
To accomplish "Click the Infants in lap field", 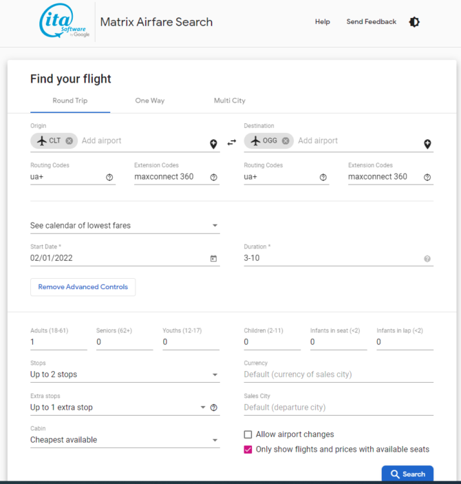I will pyautogui.click(x=405, y=342).
